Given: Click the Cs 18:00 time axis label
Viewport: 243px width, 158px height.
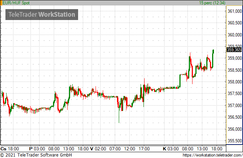Looking at the screenshot, I should point(9,149).
